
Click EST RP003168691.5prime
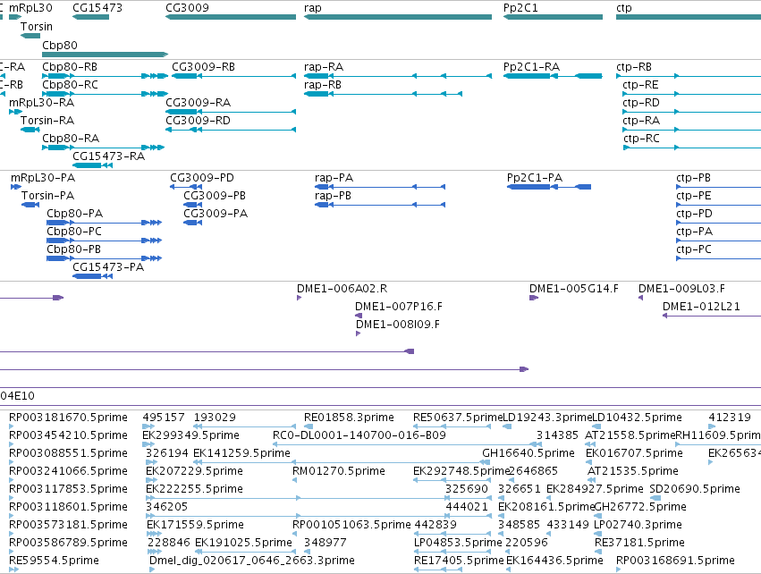(618, 570)
